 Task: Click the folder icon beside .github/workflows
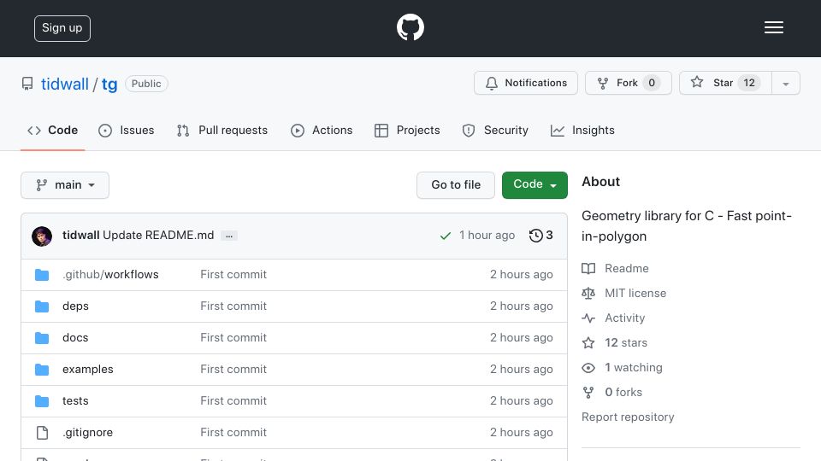point(42,275)
